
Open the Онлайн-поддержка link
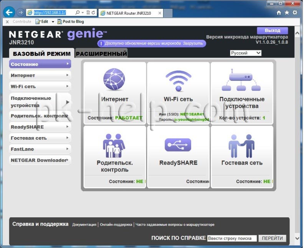(x=116, y=225)
